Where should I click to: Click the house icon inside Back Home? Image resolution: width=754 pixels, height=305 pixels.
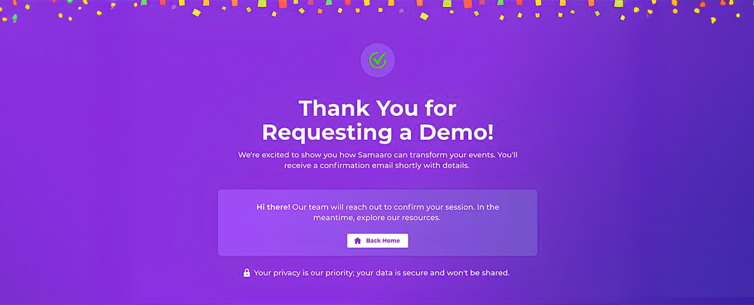pos(358,241)
